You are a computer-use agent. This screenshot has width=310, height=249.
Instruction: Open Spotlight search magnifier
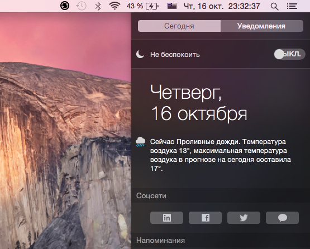tap(274, 7)
